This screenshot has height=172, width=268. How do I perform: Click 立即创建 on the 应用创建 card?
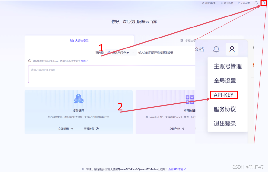(x=177, y=129)
